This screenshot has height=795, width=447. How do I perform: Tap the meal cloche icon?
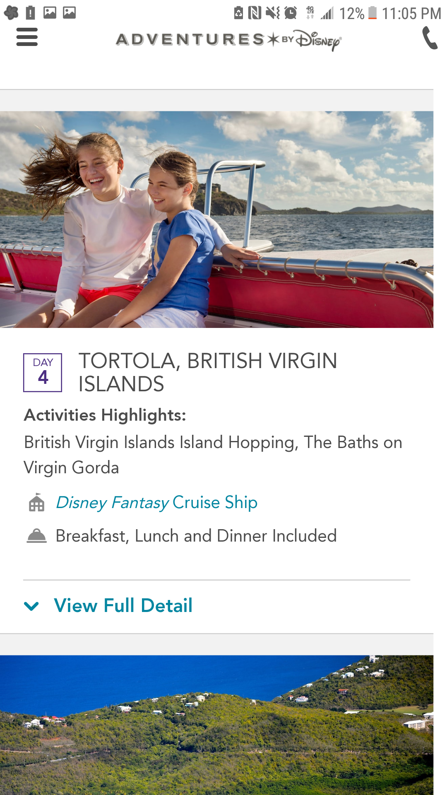[36, 536]
